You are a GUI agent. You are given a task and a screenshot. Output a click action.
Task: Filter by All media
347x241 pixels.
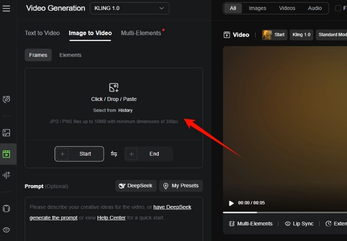pos(233,8)
